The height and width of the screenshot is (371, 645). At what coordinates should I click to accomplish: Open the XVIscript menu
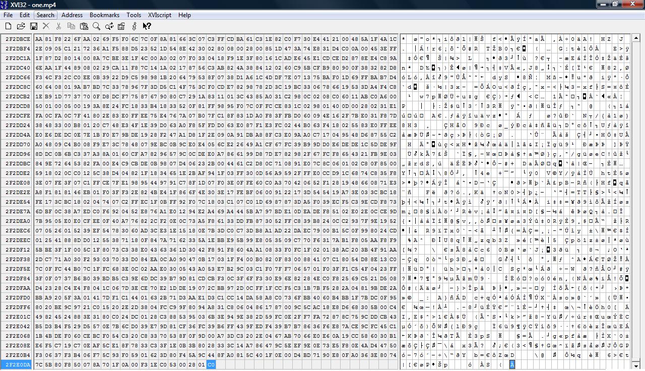[160, 15]
